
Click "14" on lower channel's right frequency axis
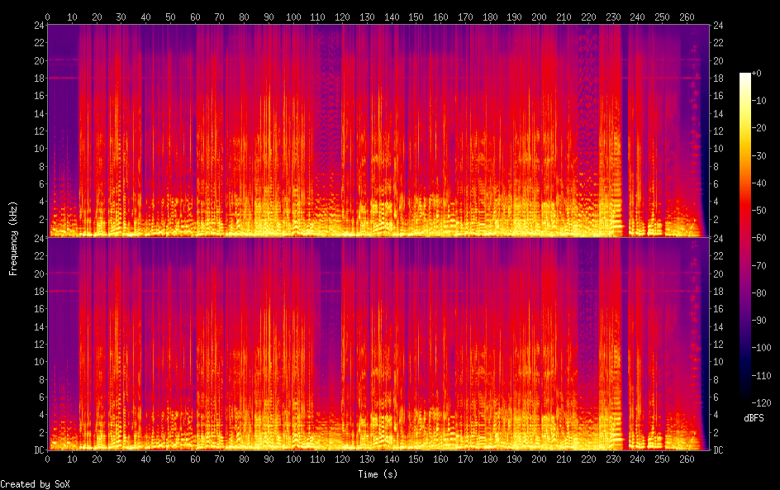718,327
